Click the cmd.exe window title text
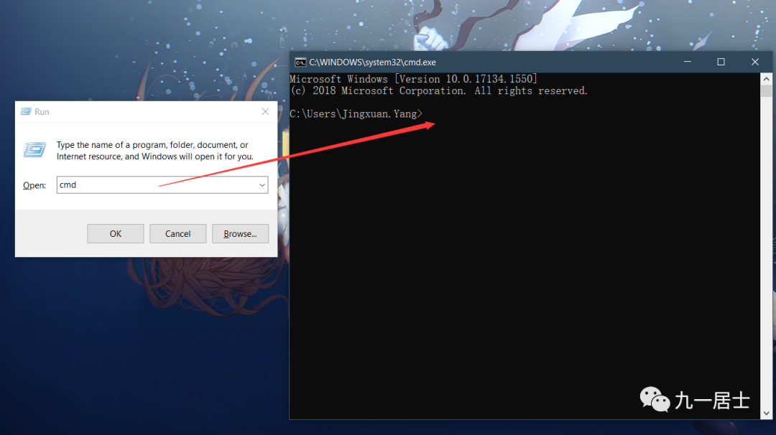The height and width of the screenshot is (435, 776). pos(373,62)
